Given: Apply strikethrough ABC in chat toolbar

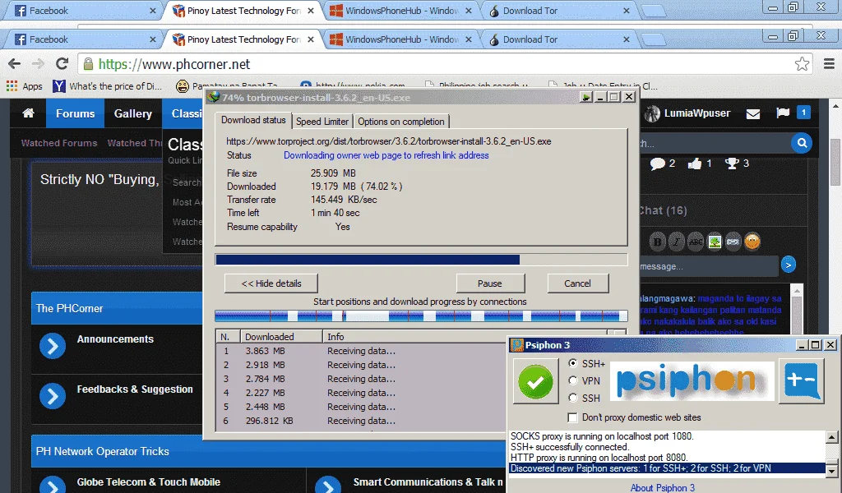Looking at the screenshot, I should click(696, 242).
